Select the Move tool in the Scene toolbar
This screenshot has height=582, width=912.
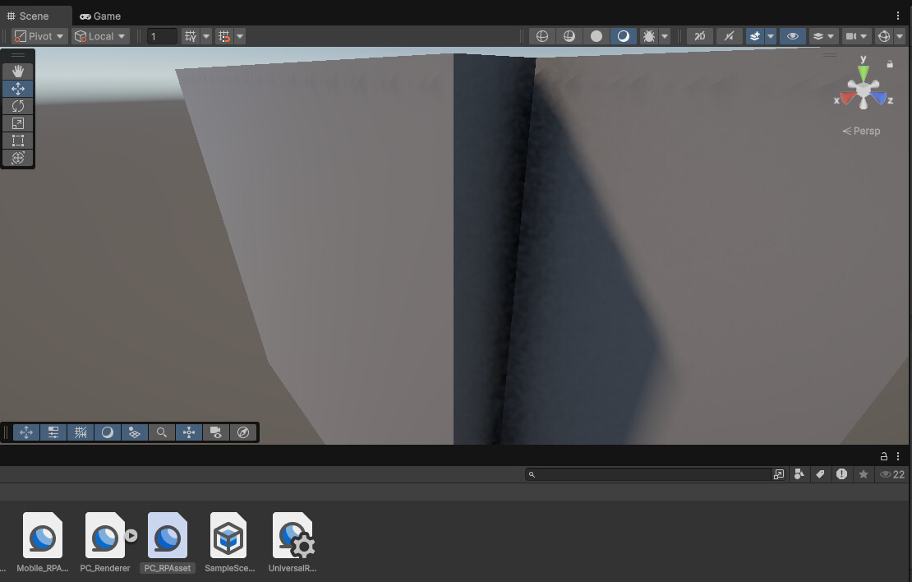pos(18,88)
